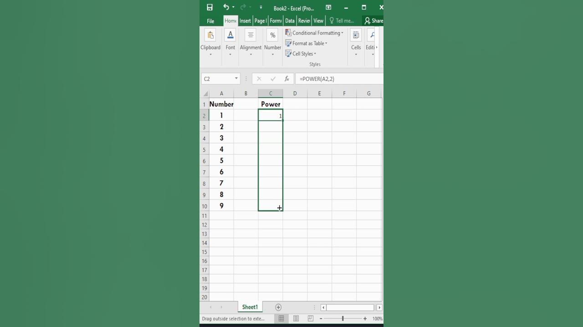
Task: Click the Alignment group icon
Action: tap(251, 35)
